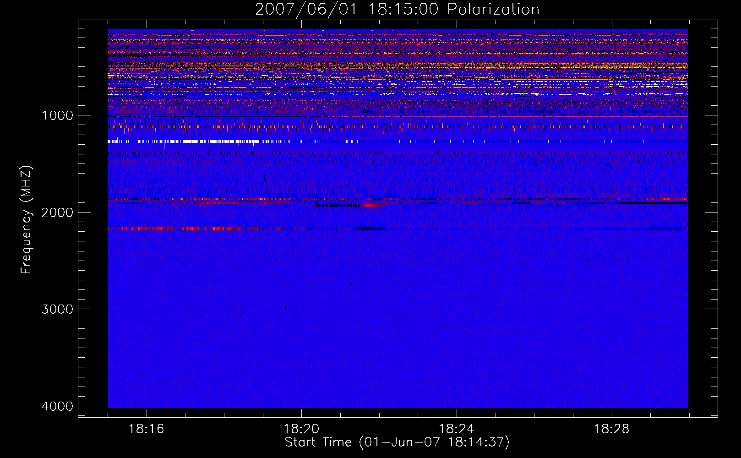The height and width of the screenshot is (458, 741).
Task: Click the 2000 frequency tick label
Action: (x=57, y=213)
